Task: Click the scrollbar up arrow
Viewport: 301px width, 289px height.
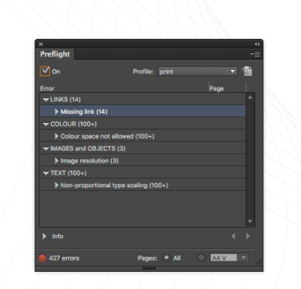Action: point(250,97)
